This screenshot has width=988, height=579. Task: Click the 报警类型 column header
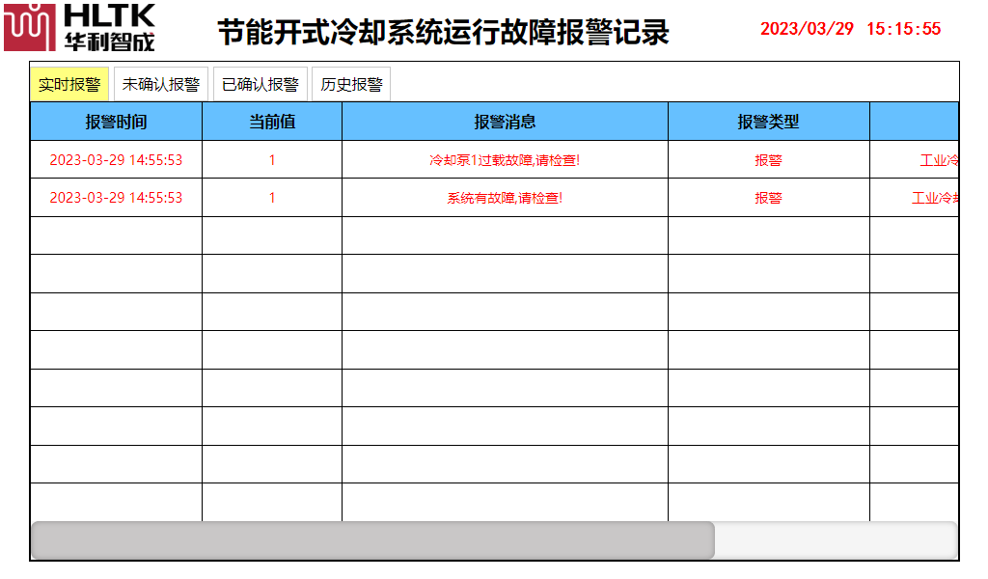tap(768, 122)
